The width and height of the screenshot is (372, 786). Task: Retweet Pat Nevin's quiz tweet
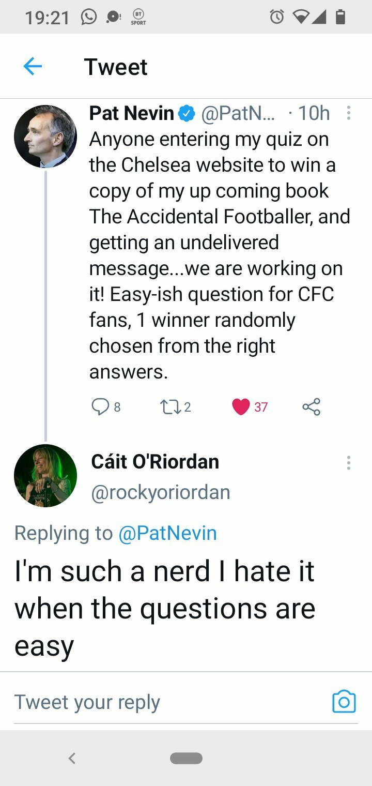(x=168, y=407)
